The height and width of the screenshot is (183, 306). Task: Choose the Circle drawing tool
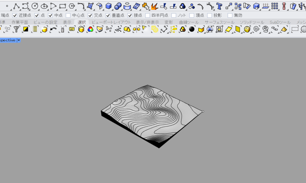tap(35, 5)
